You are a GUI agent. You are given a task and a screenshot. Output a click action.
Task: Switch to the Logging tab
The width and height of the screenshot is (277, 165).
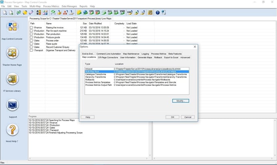click(145, 54)
